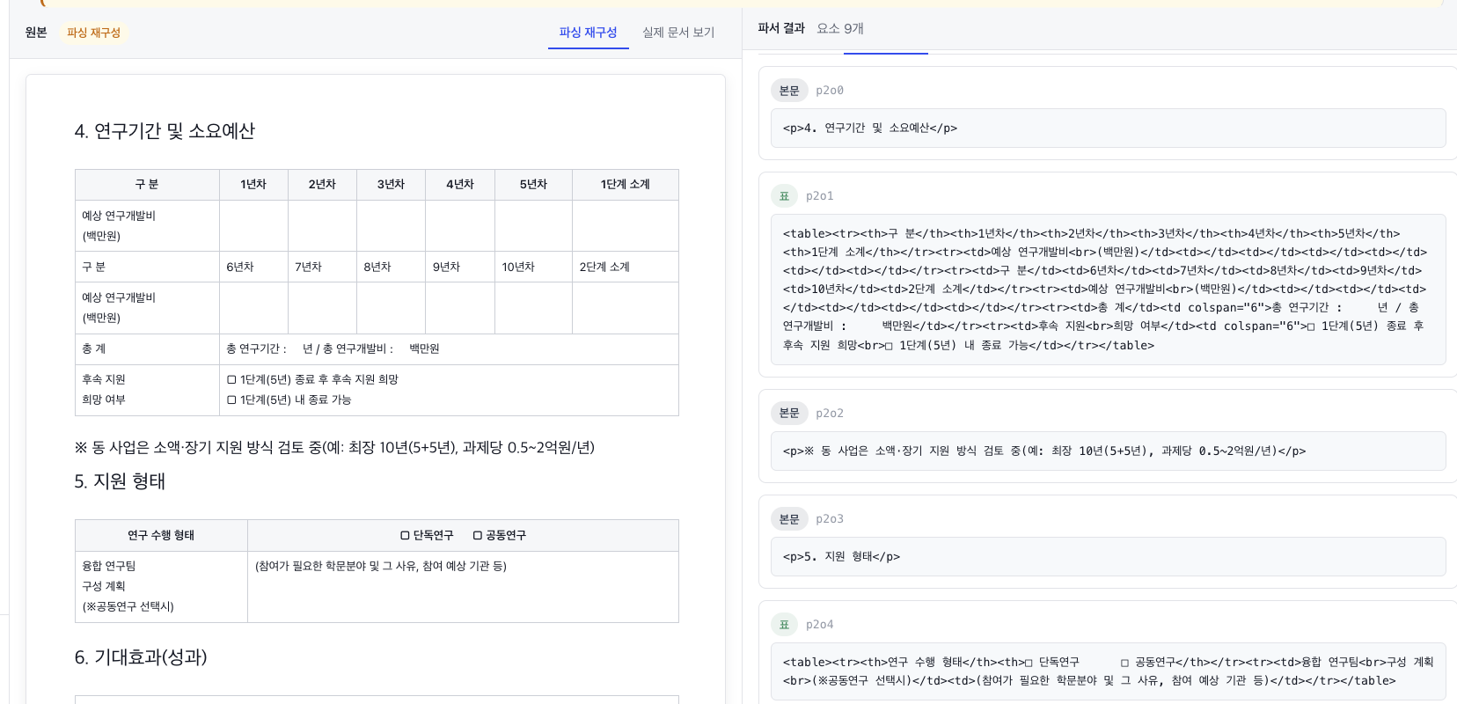Click the 1년차 column header
The image size is (1457, 704).
[x=253, y=185]
